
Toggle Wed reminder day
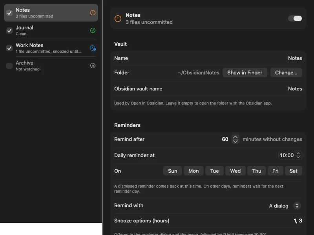235,171
